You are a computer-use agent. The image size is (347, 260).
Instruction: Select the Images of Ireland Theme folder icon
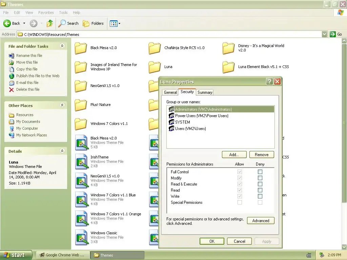[x=81, y=67]
